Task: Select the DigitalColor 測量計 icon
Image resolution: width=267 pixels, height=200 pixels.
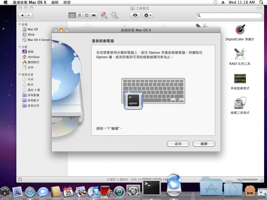Action: tap(240, 30)
